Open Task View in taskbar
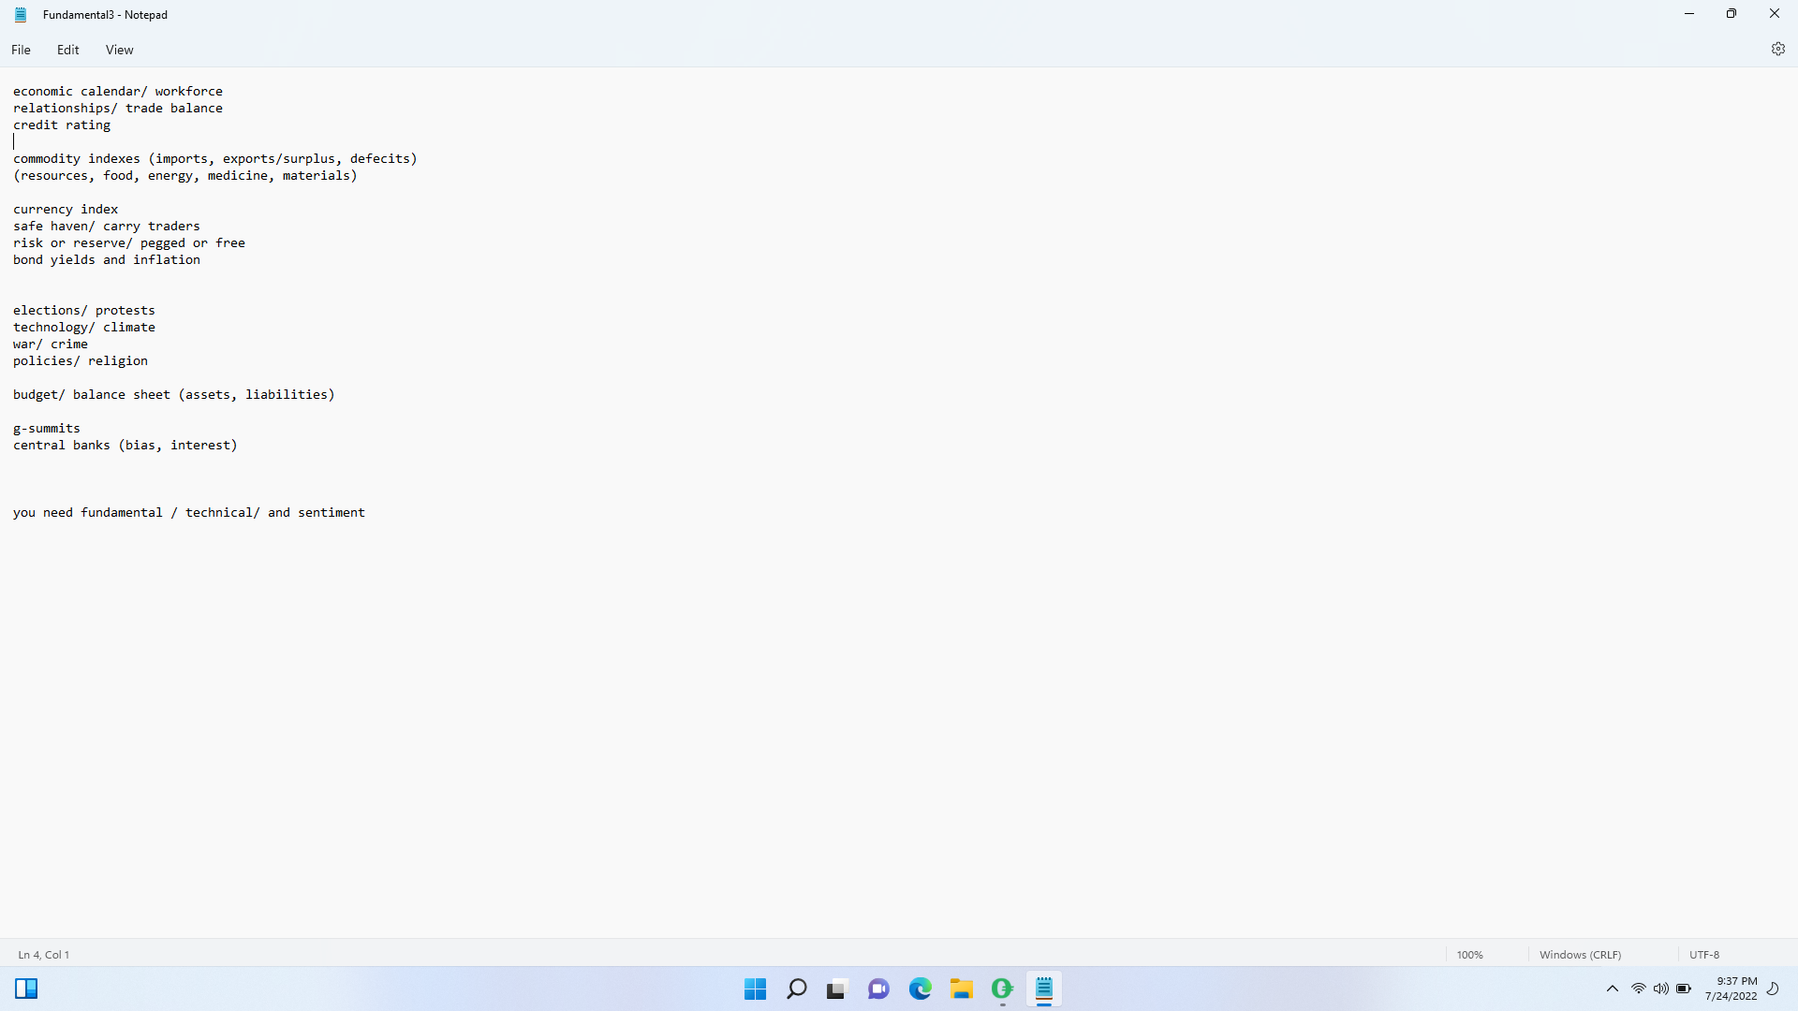Image resolution: width=1798 pixels, height=1011 pixels. 836,989
